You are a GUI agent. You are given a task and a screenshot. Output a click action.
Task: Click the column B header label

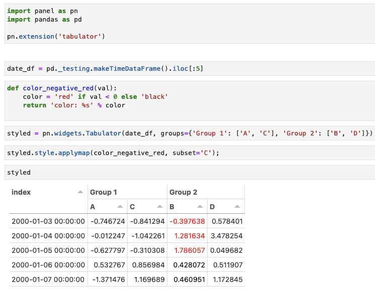pyautogui.click(x=172, y=207)
